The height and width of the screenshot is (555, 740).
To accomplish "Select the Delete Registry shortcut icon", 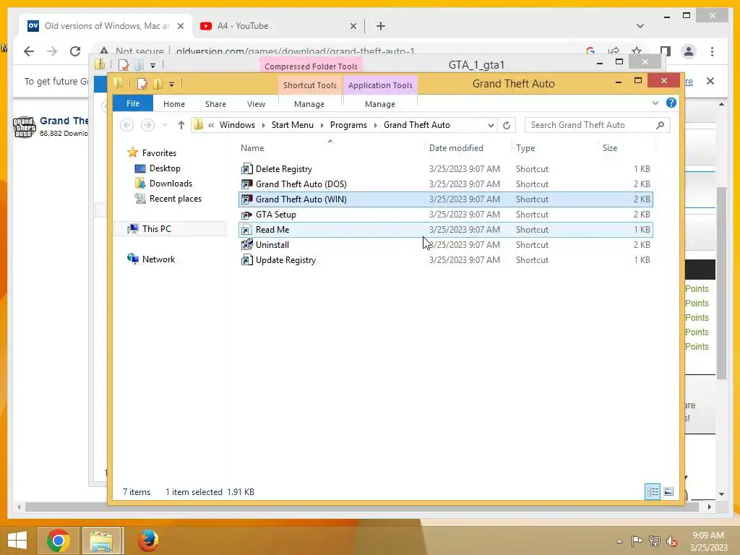I will pyautogui.click(x=247, y=169).
